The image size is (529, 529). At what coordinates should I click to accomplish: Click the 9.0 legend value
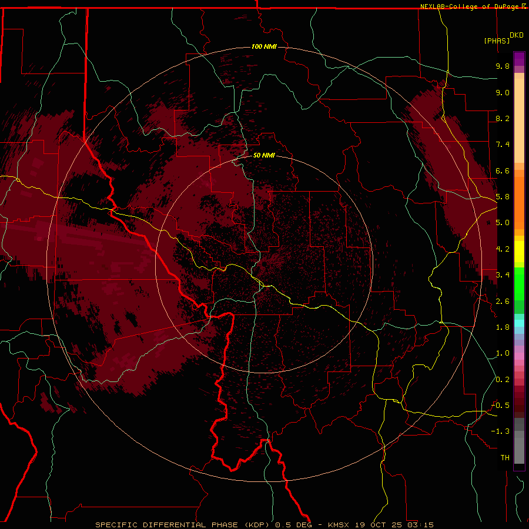(x=503, y=92)
